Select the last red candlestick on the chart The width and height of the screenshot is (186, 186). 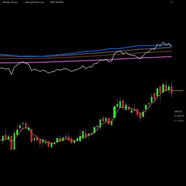click(x=172, y=90)
